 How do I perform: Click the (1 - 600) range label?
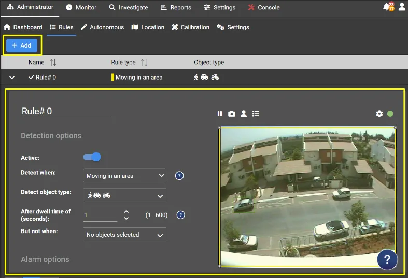click(x=157, y=215)
